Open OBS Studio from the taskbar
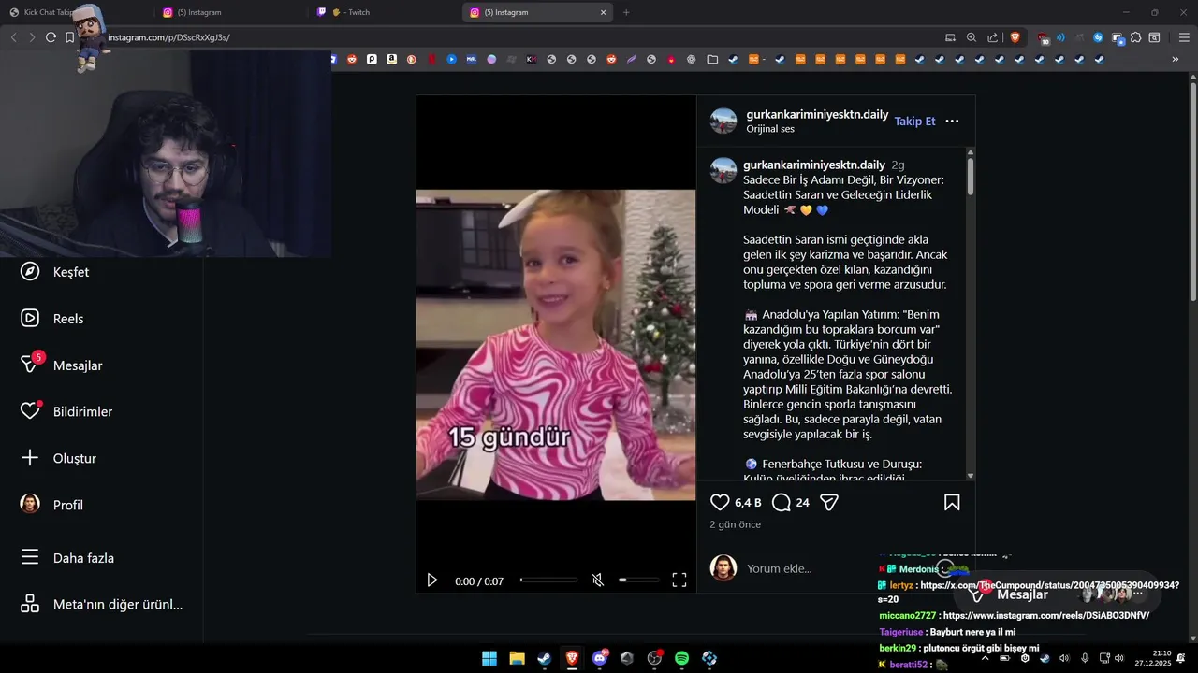 pos(654,658)
